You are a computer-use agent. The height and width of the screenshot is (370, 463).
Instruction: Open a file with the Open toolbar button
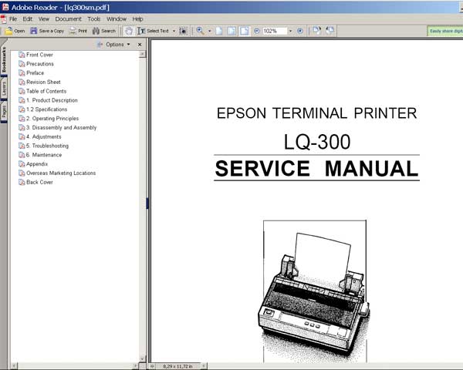click(x=15, y=31)
